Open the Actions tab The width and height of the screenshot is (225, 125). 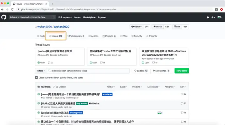(x=93, y=36)
